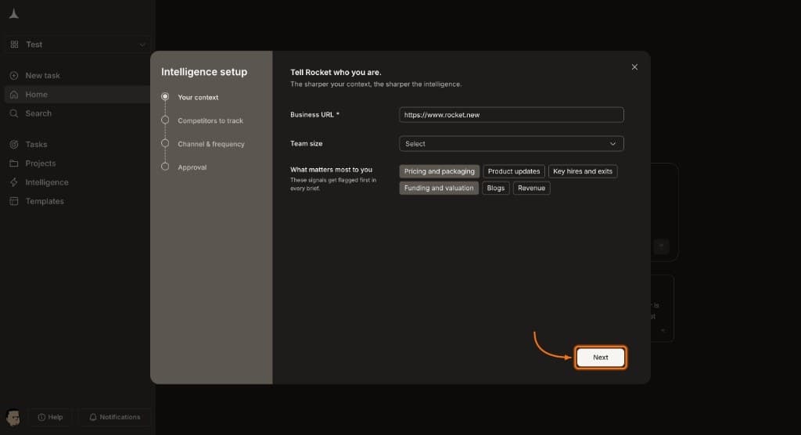Toggle the Pricing and packaging chip
This screenshot has width=801, height=435.
pyautogui.click(x=440, y=171)
